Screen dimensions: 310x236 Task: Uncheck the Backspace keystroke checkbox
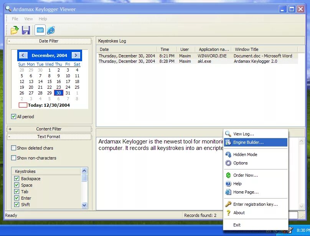pyautogui.click(x=16, y=178)
